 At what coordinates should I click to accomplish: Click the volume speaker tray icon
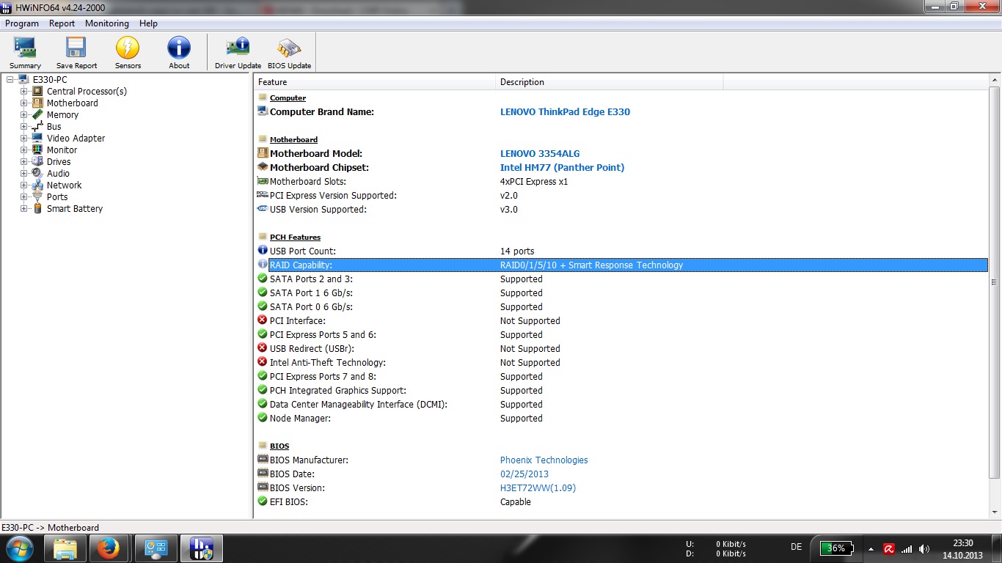coord(924,548)
